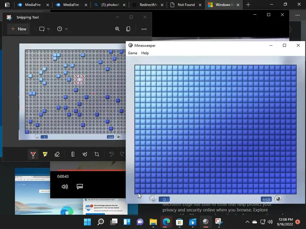Toggle the ruler tool
Screen dimensions: 306x229
tap(73, 154)
